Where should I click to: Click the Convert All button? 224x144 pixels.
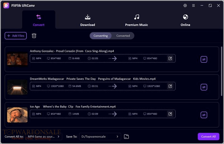[208, 136]
